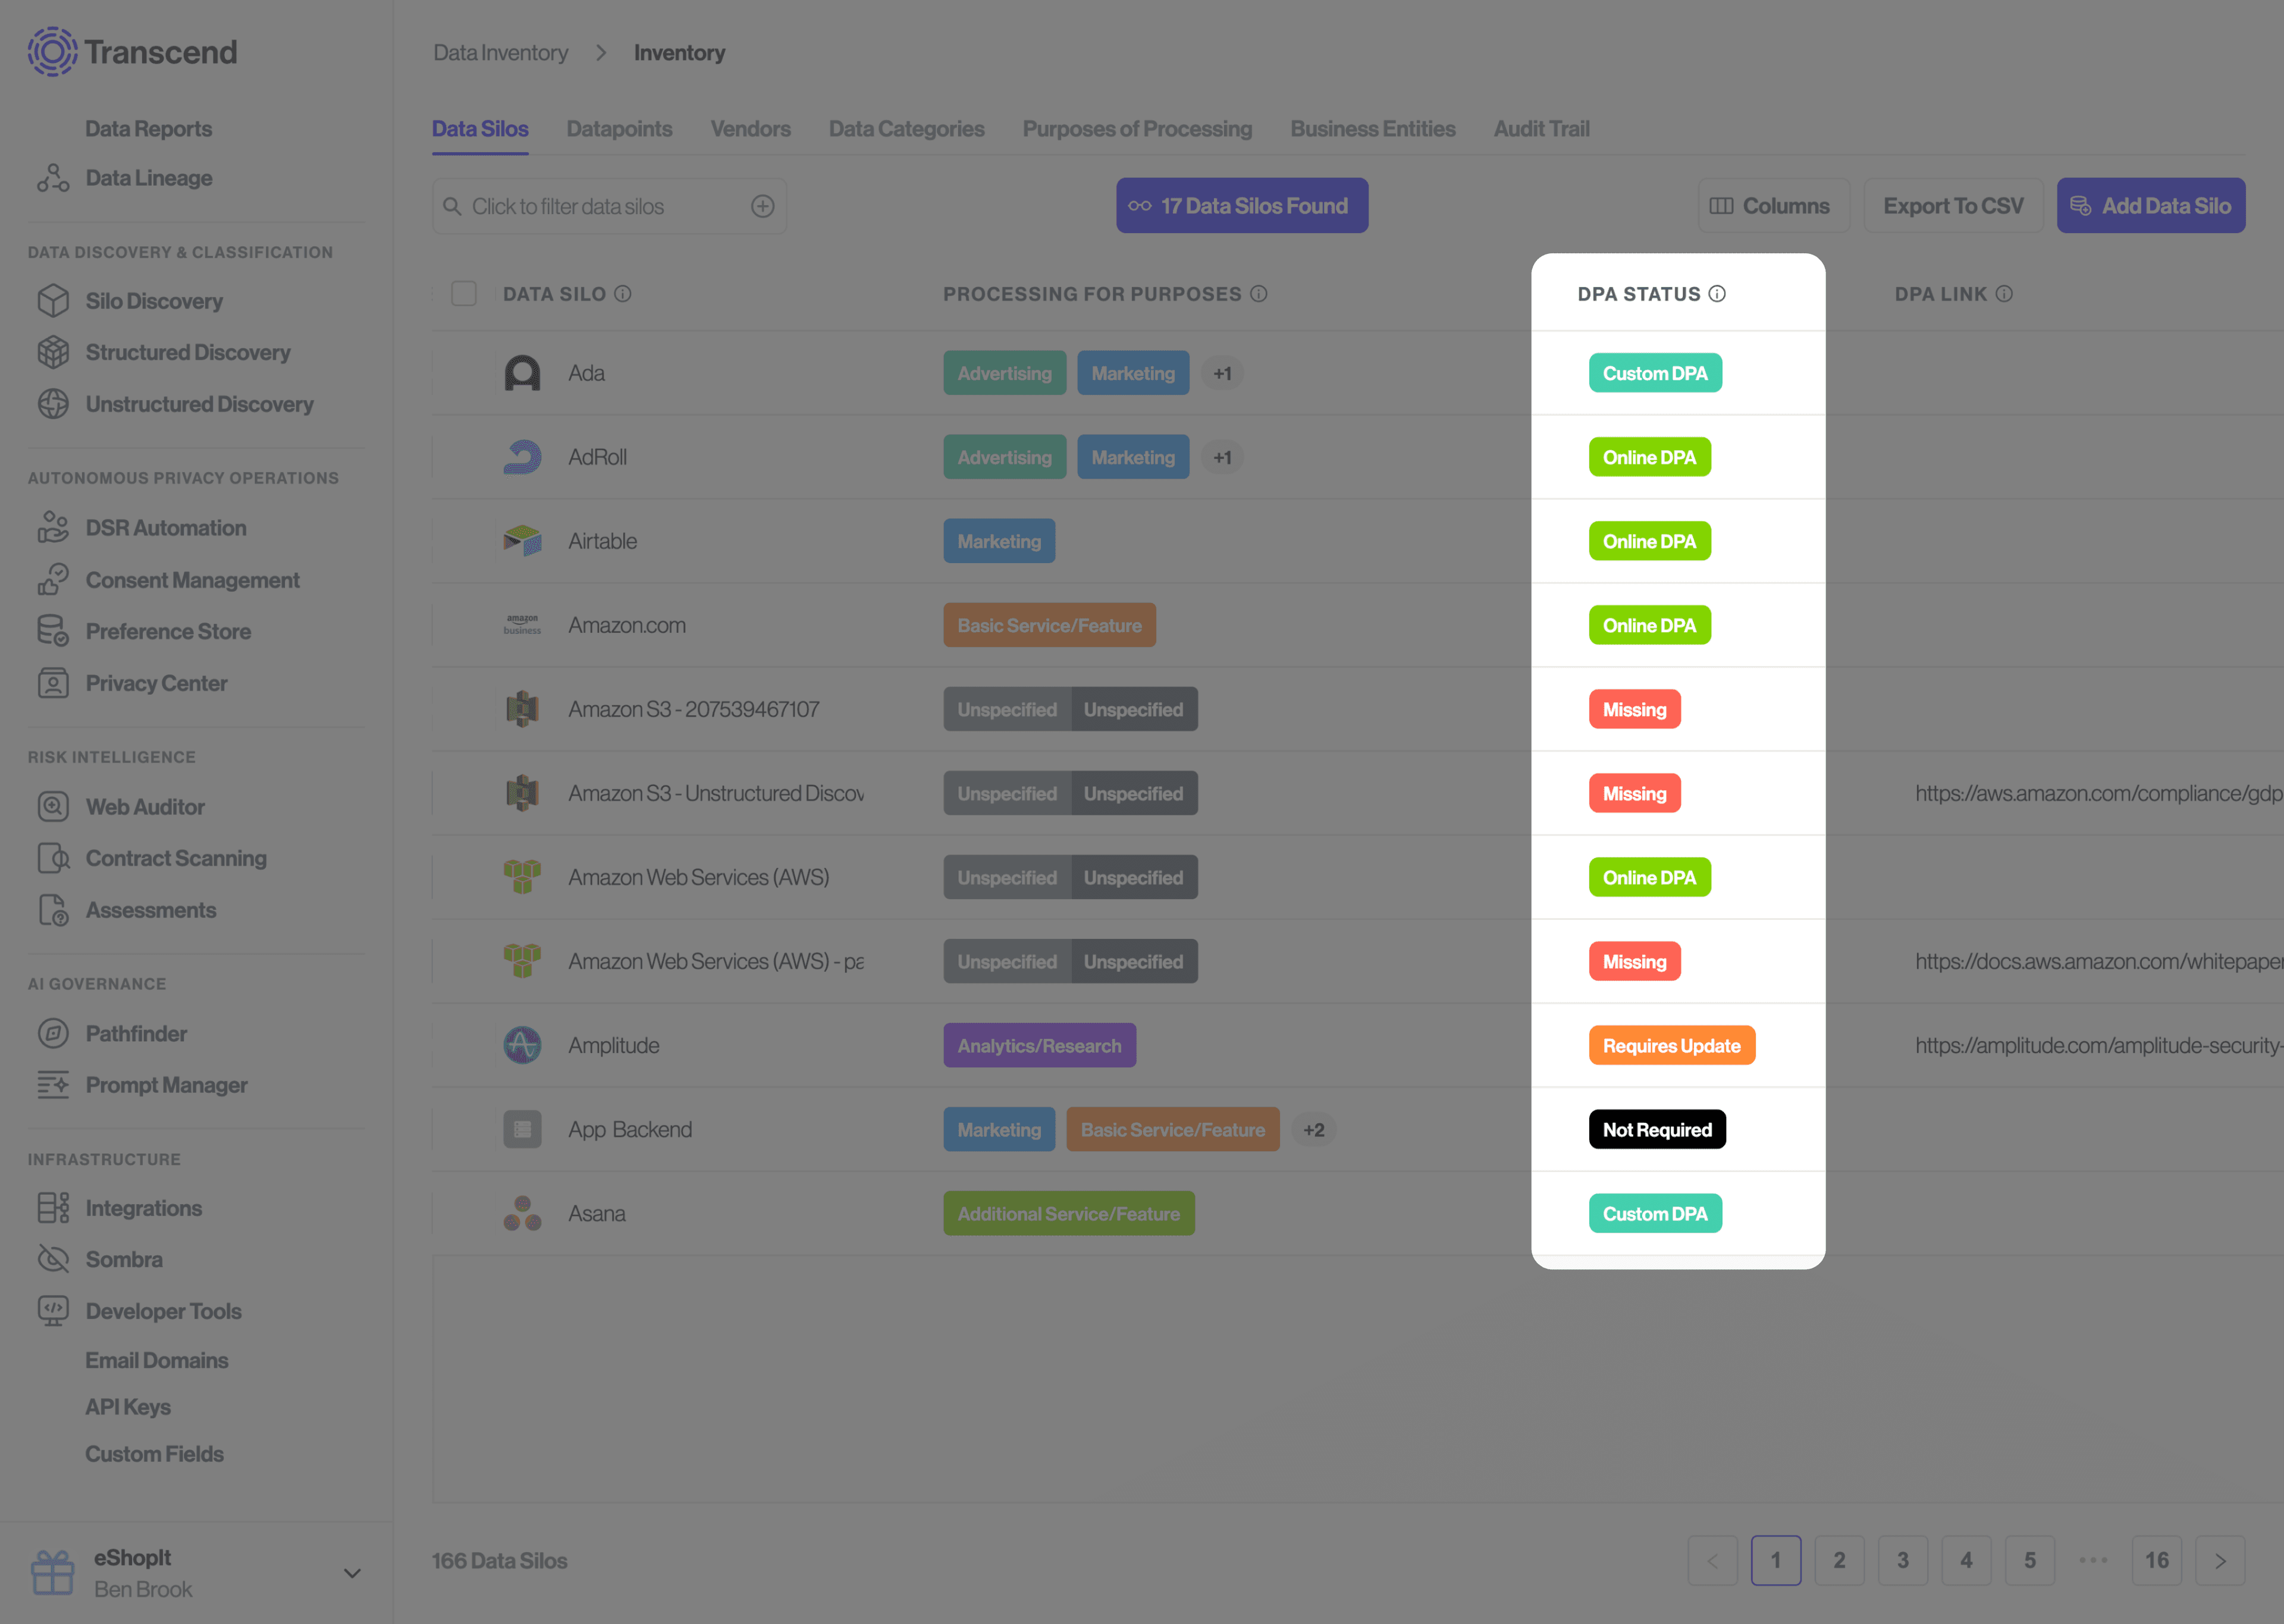This screenshot has width=2284, height=1624.
Task: Click the filter data silos search field
Action: coord(609,206)
